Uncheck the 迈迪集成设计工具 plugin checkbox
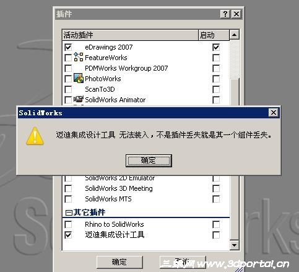This screenshot has height=272, width=299. tap(68, 235)
